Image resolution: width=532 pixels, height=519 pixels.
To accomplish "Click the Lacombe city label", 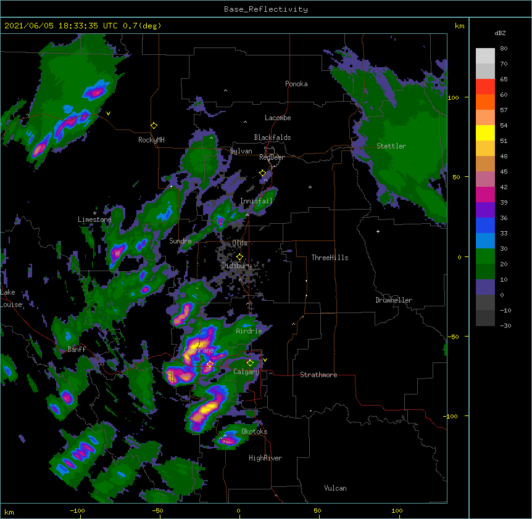I will click(278, 118).
